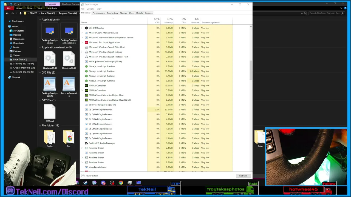Click the sdaudioswitch.exe process icon

86,167
